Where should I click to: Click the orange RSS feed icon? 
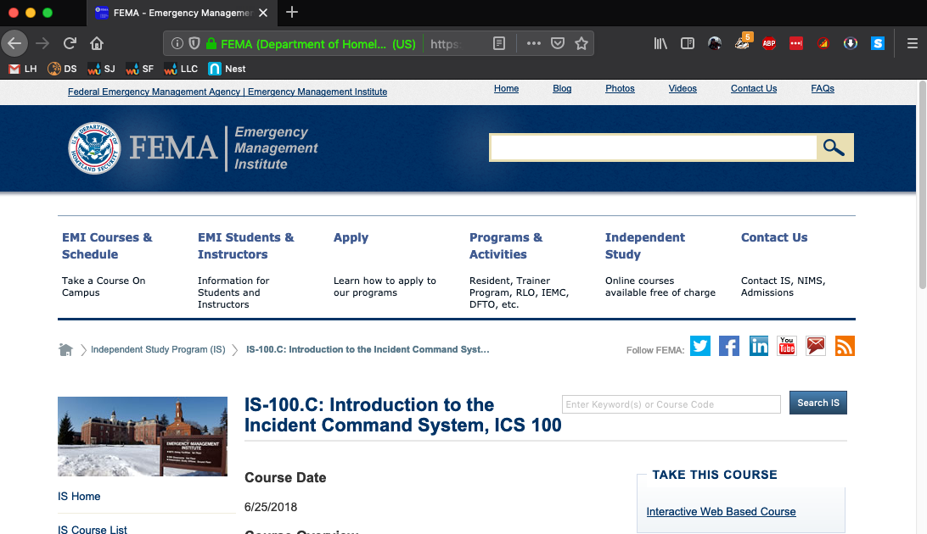pos(845,346)
